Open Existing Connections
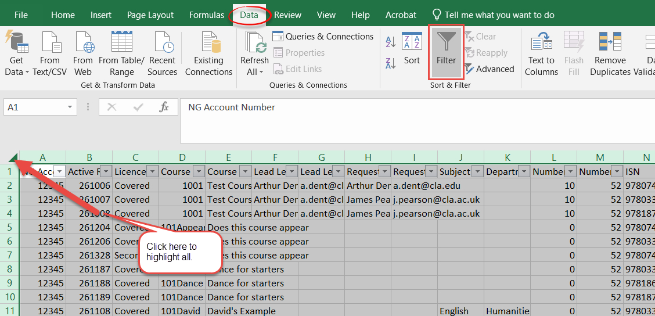Image resolution: width=655 pixels, height=316 pixels. pyautogui.click(x=208, y=53)
